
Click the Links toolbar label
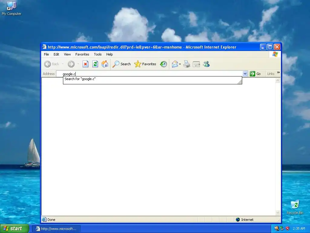(271, 74)
